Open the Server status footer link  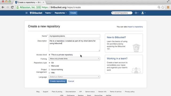pyautogui.click(x=90, y=92)
